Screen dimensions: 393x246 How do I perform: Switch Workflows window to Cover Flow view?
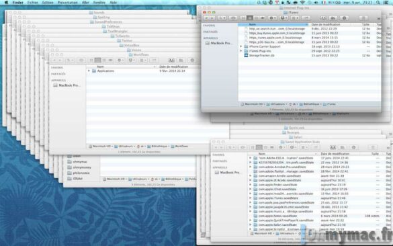click(111, 60)
